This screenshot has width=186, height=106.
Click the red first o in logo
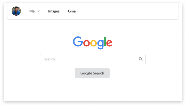click(x=86, y=43)
